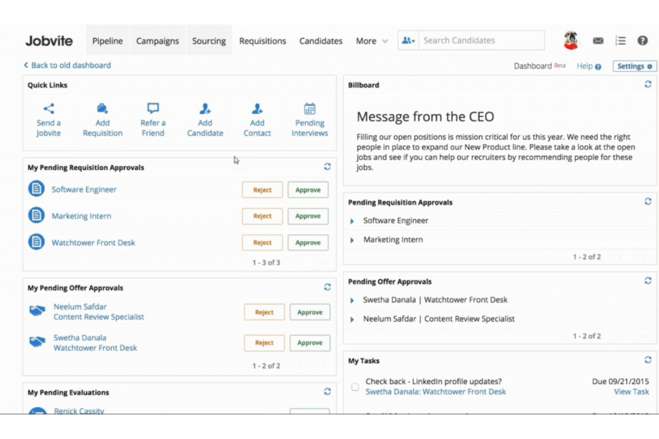
Task: Open Pending Interviews calendar icon
Action: [309, 109]
